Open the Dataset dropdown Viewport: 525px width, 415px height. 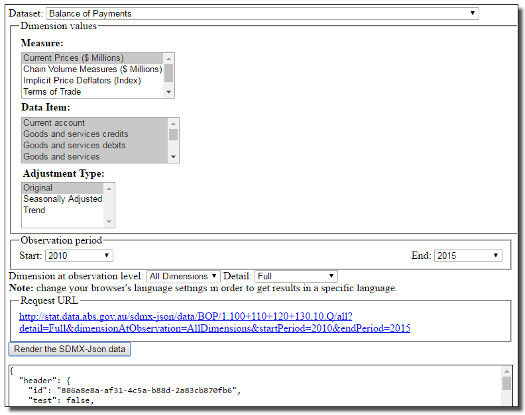(x=262, y=13)
